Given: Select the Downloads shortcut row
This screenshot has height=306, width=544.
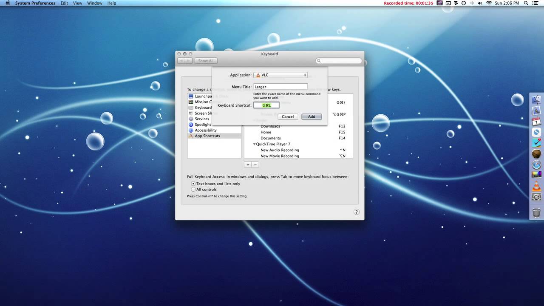Looking at the screenshot, I should tap(298, 126).
